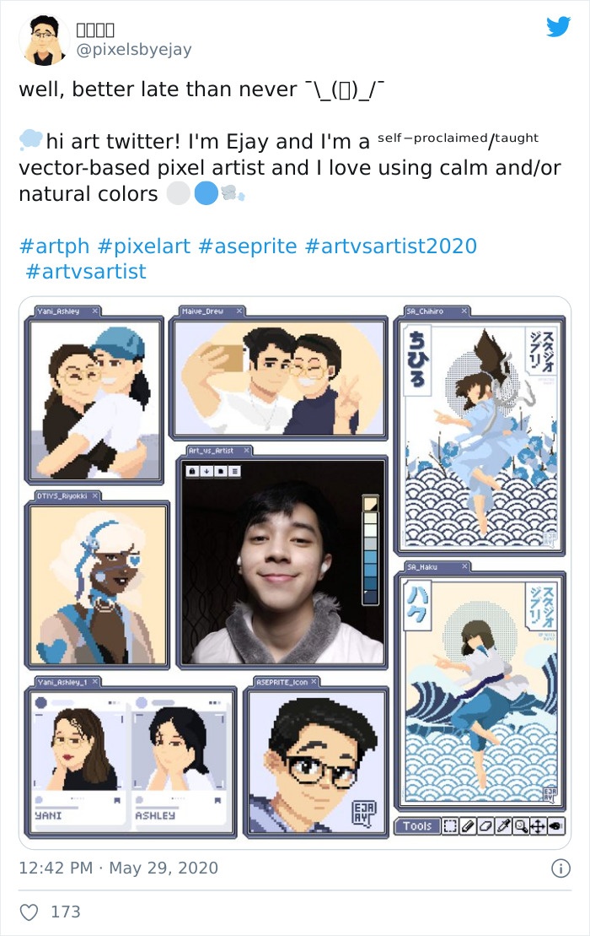The width and height of the screenshot is (590, 936).
Task: Open the Maive_Drew tab
Action: (x=202, y=311)
